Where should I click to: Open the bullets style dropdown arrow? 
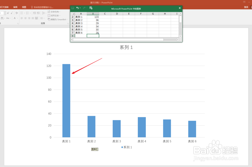tap(25, 13)
